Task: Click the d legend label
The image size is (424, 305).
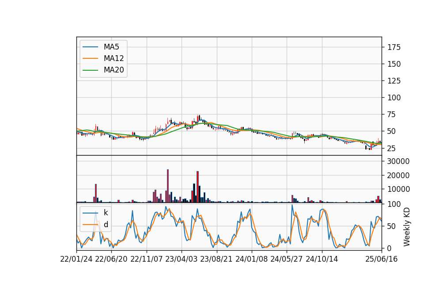Action: point(106,225)
